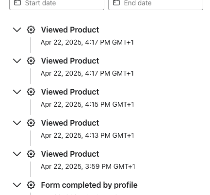Expand the topmost Viewed Product event chevron
This screenshot has height=195, width=210.
tap(17, 30)
